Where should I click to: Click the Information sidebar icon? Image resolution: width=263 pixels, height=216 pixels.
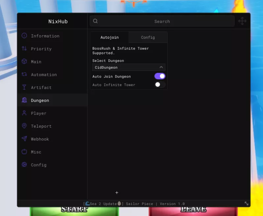coord(24,36)
